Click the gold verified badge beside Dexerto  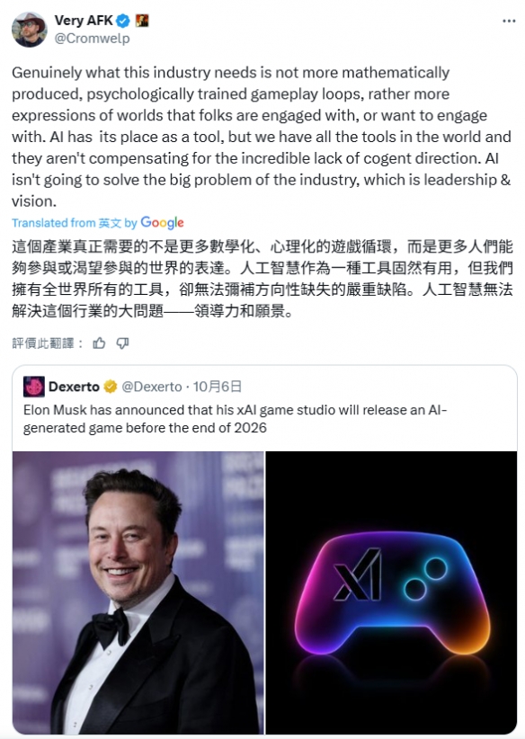point(111,387)
